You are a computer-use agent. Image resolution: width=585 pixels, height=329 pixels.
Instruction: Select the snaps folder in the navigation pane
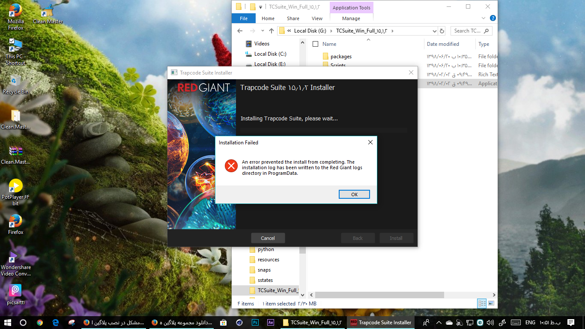click(264, 270)
